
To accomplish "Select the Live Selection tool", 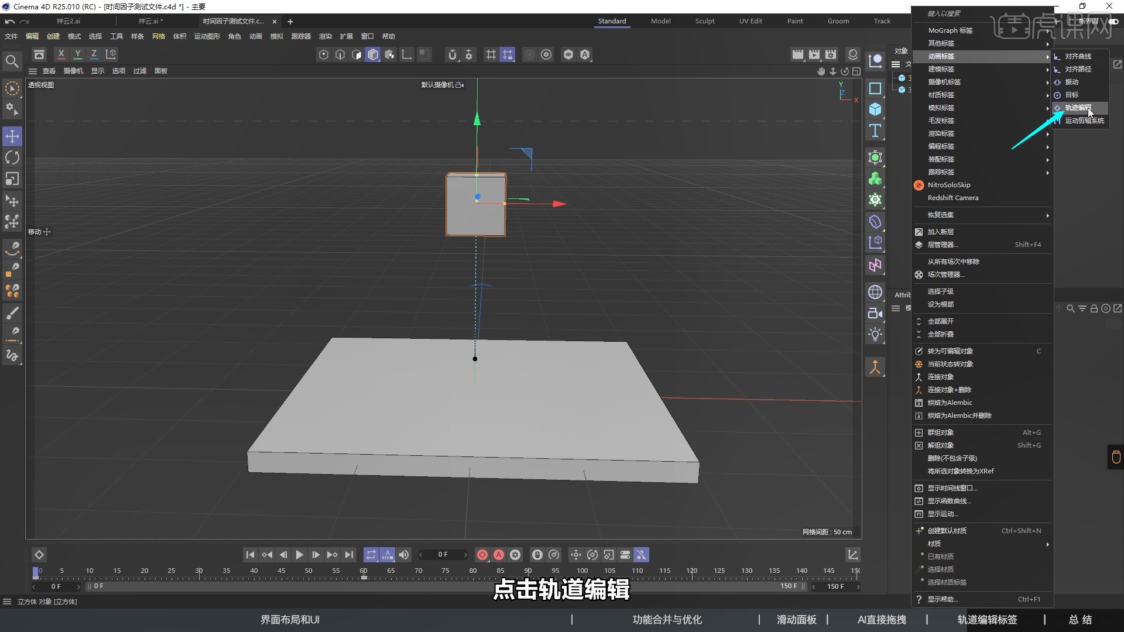I will click(12, 88).
